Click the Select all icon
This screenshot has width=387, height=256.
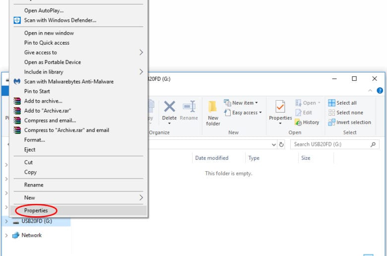pyautogui.click(x=332, y=103)
